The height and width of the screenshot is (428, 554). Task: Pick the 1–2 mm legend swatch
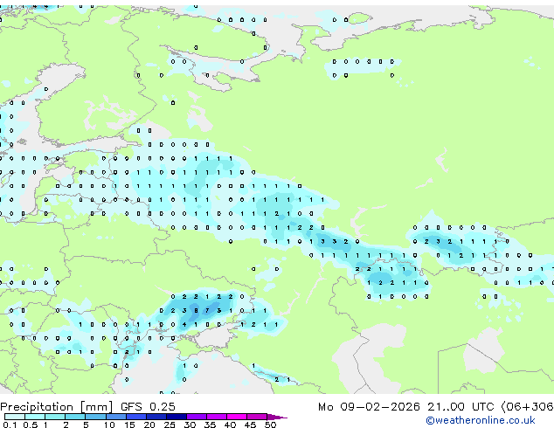coord(55,417)
